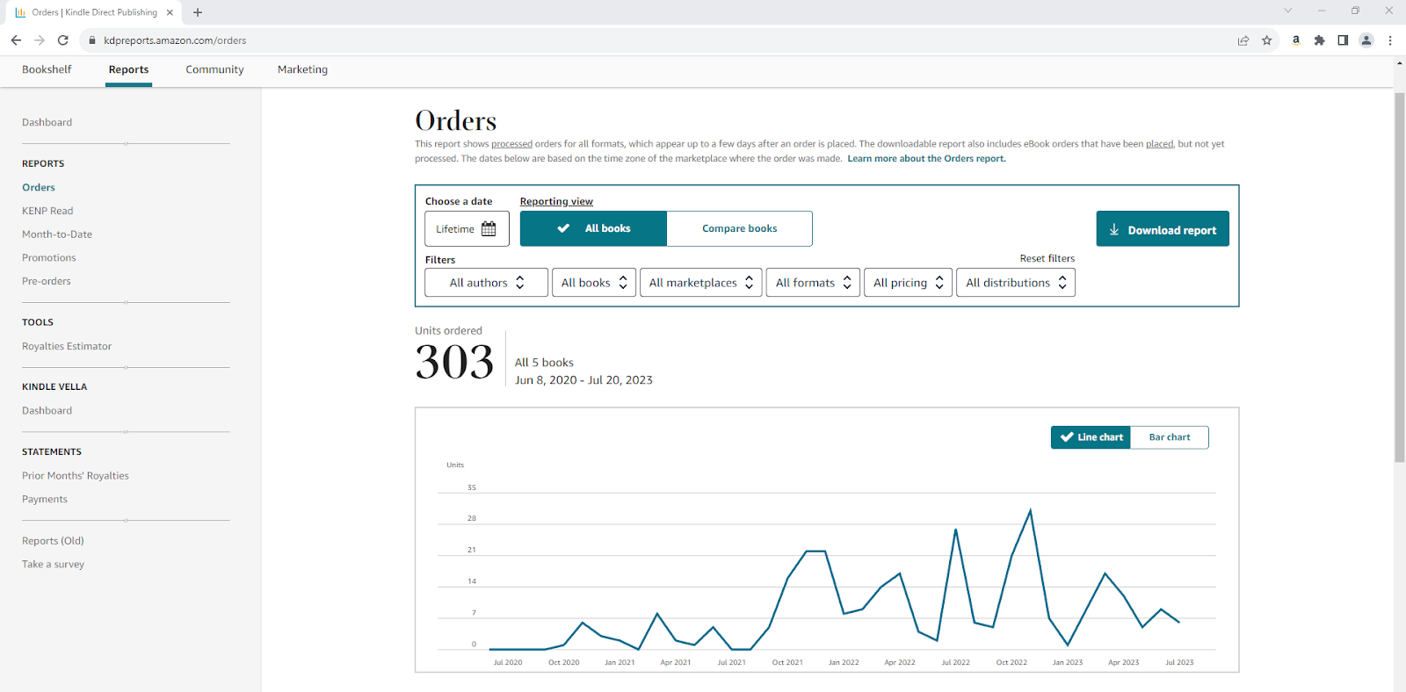Screen dimensions: 1406x692
Task: Click the browser address bar URL
Action: 175,40
